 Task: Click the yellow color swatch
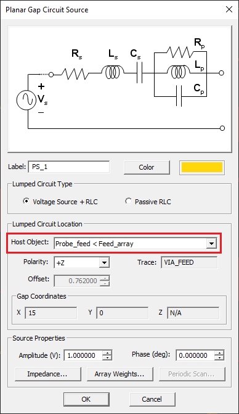point(202,167)
